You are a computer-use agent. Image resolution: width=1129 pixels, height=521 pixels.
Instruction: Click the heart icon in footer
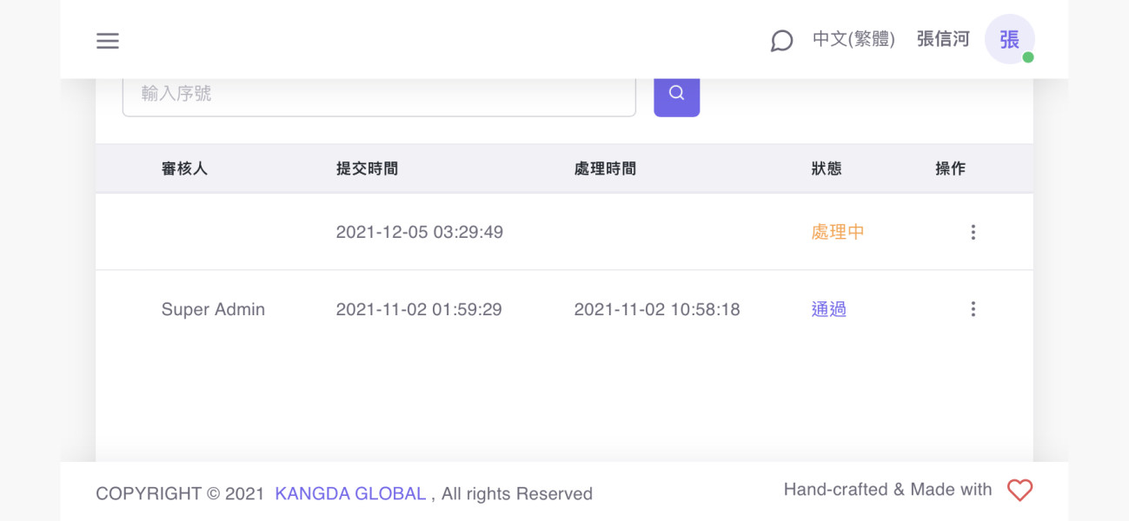pyautogui.click(x=1019, y=491)
